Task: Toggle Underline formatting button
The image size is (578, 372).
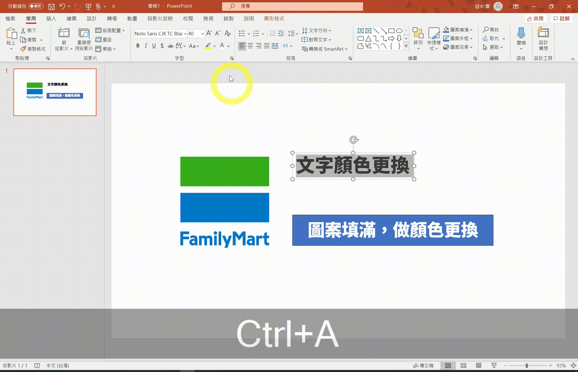Action: coord(154,46)
